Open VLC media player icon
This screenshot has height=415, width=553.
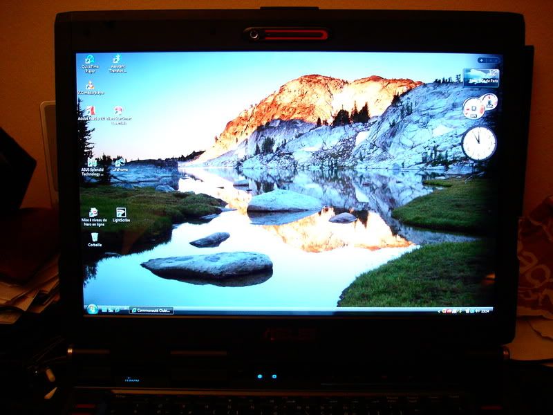point(89,86)
